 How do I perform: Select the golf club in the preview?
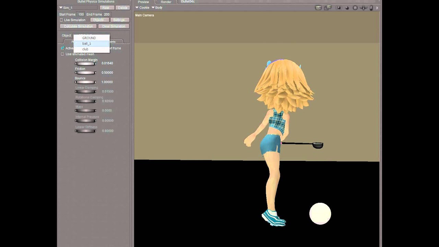click(302, 145)
